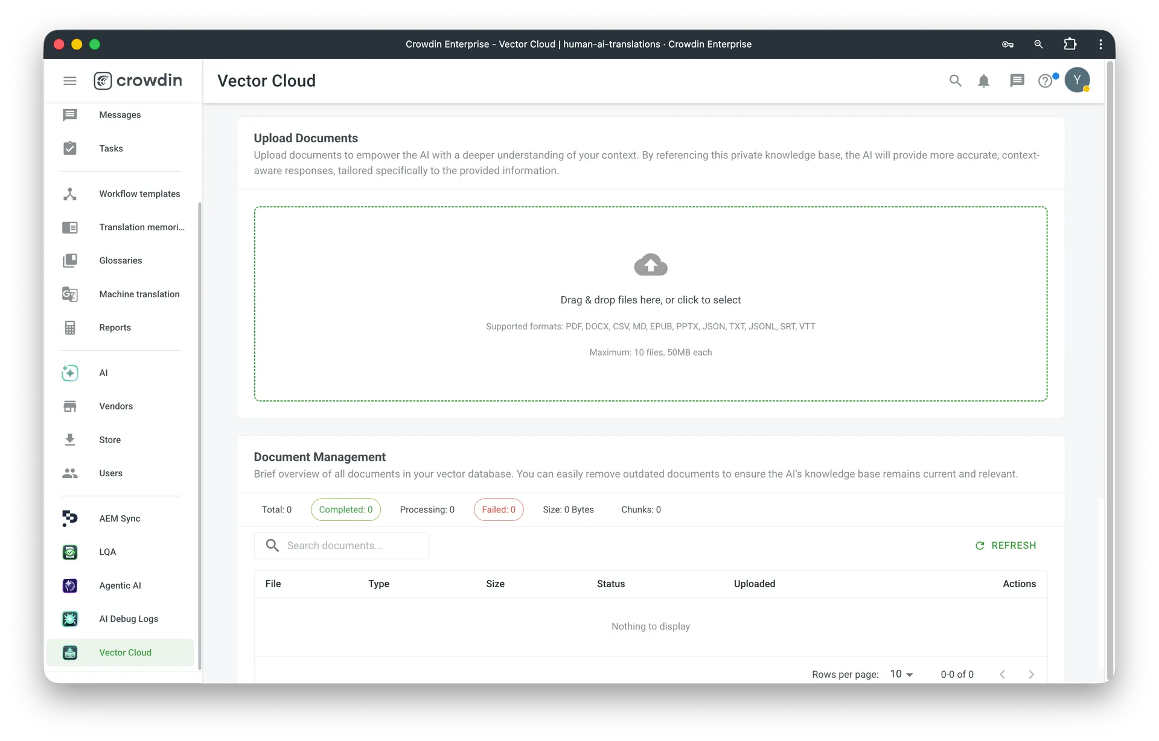This screenshot has height=741, width=1159.
Task: Open the messages chat icon in header
Action: [x=1017, y=81]
